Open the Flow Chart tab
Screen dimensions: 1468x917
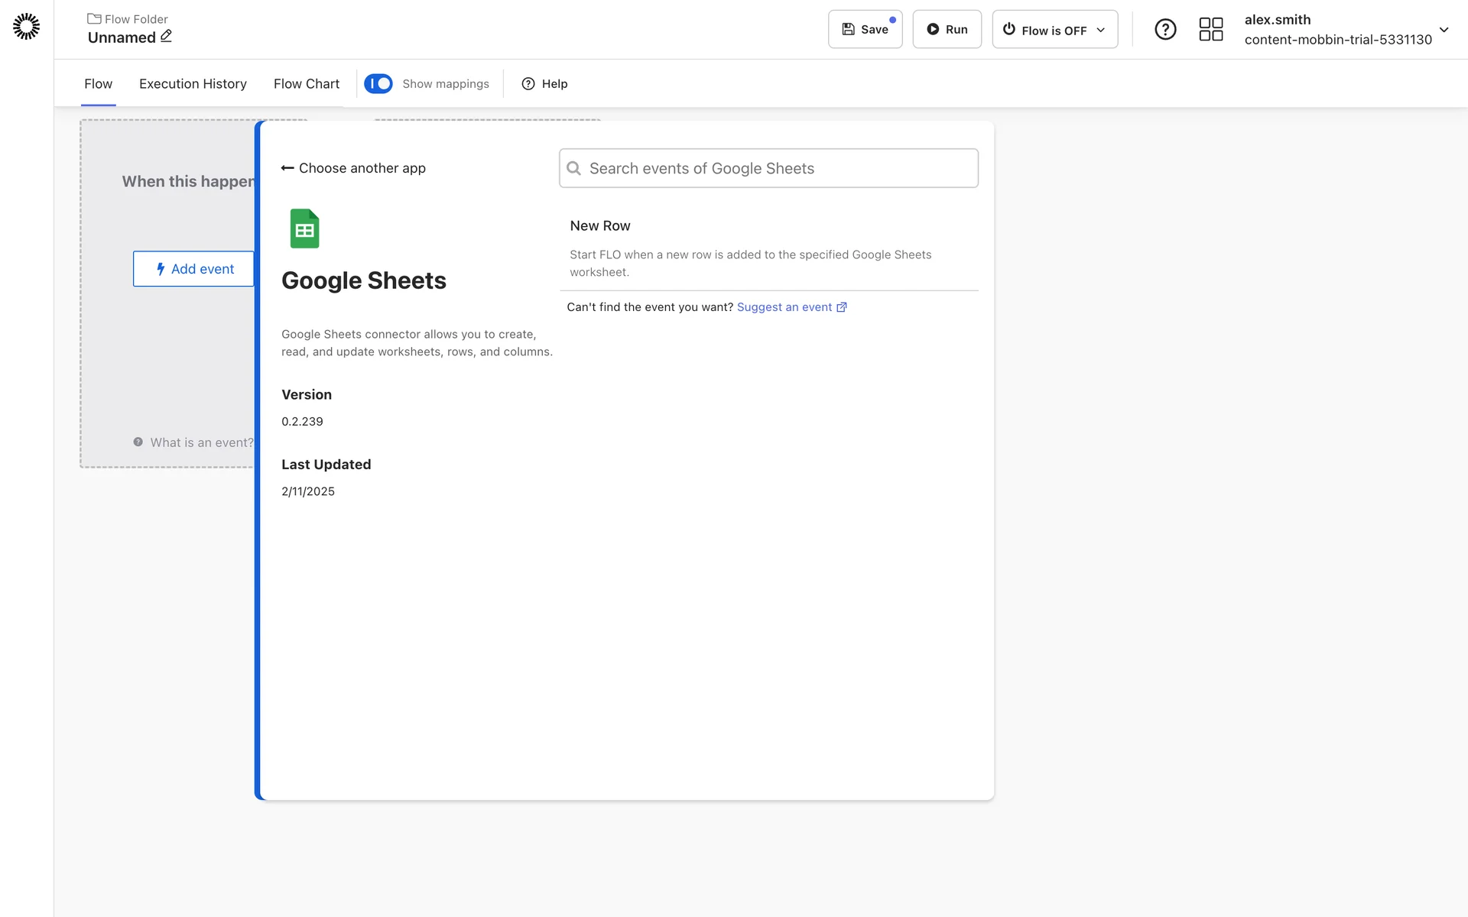point(306,83)
